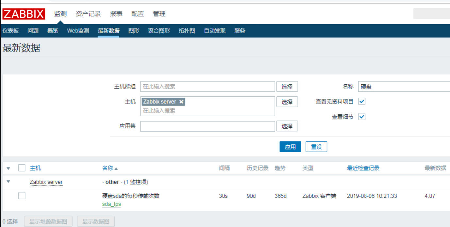
Task: Click the ZABBIX logo
Action: click(24, 14)
